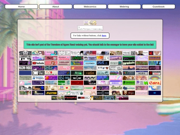Click the green Agora Road webring notice banner
This screenshot has width=180, height=135.
pos(90,45)
